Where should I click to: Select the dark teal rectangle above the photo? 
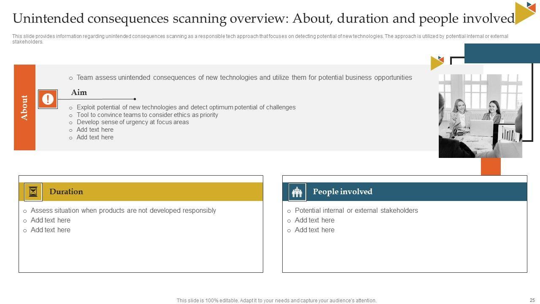pos(502,54)
